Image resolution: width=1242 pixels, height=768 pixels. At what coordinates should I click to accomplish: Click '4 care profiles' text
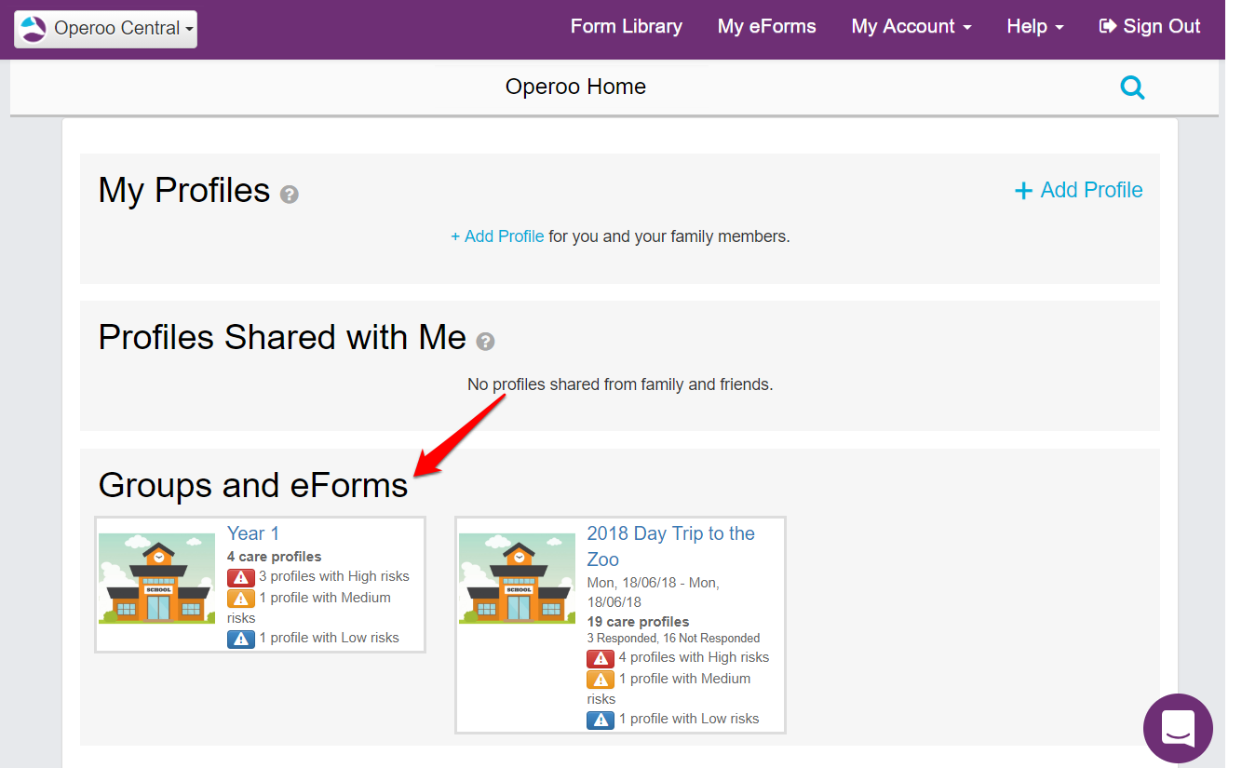[x=275, y=557]
